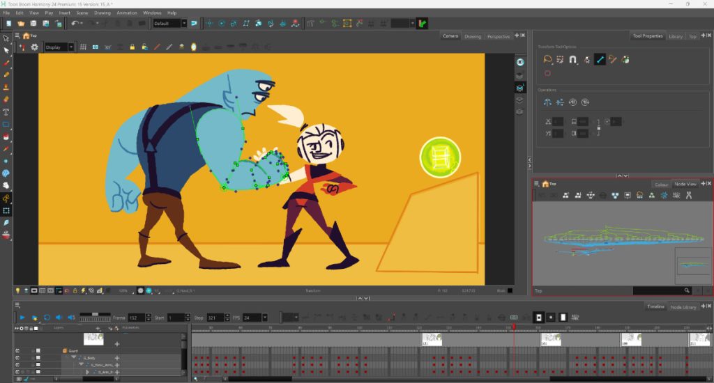Click the green arrow icon at the top toolbar's end
714x383 pixels.
point(422,23)
